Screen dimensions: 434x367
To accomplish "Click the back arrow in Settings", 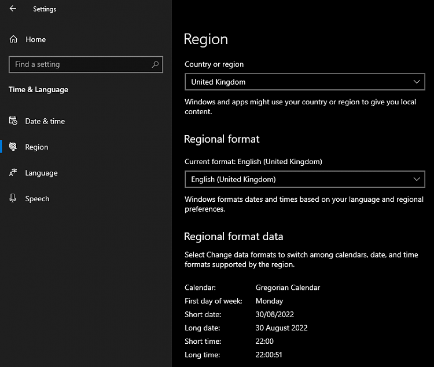I will pyautogui.click(x=13, y=9).
